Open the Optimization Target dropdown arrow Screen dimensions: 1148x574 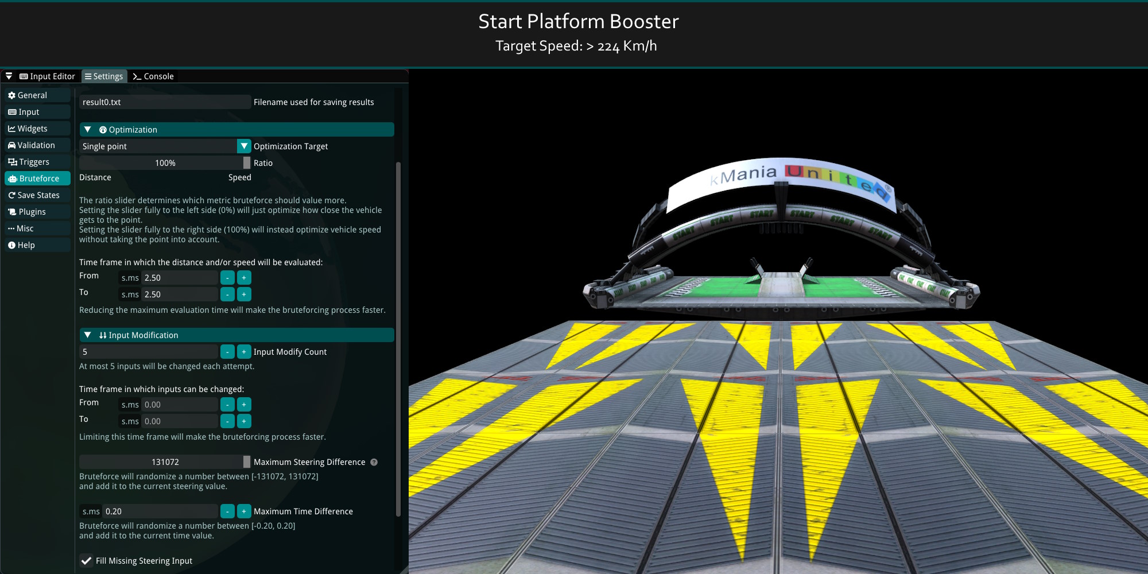[244, 146]
